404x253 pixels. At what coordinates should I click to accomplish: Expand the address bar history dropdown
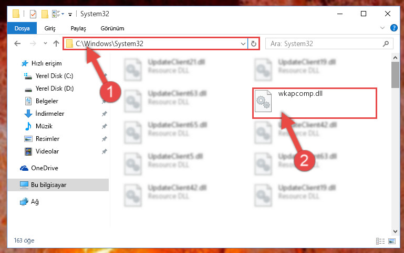243,43
